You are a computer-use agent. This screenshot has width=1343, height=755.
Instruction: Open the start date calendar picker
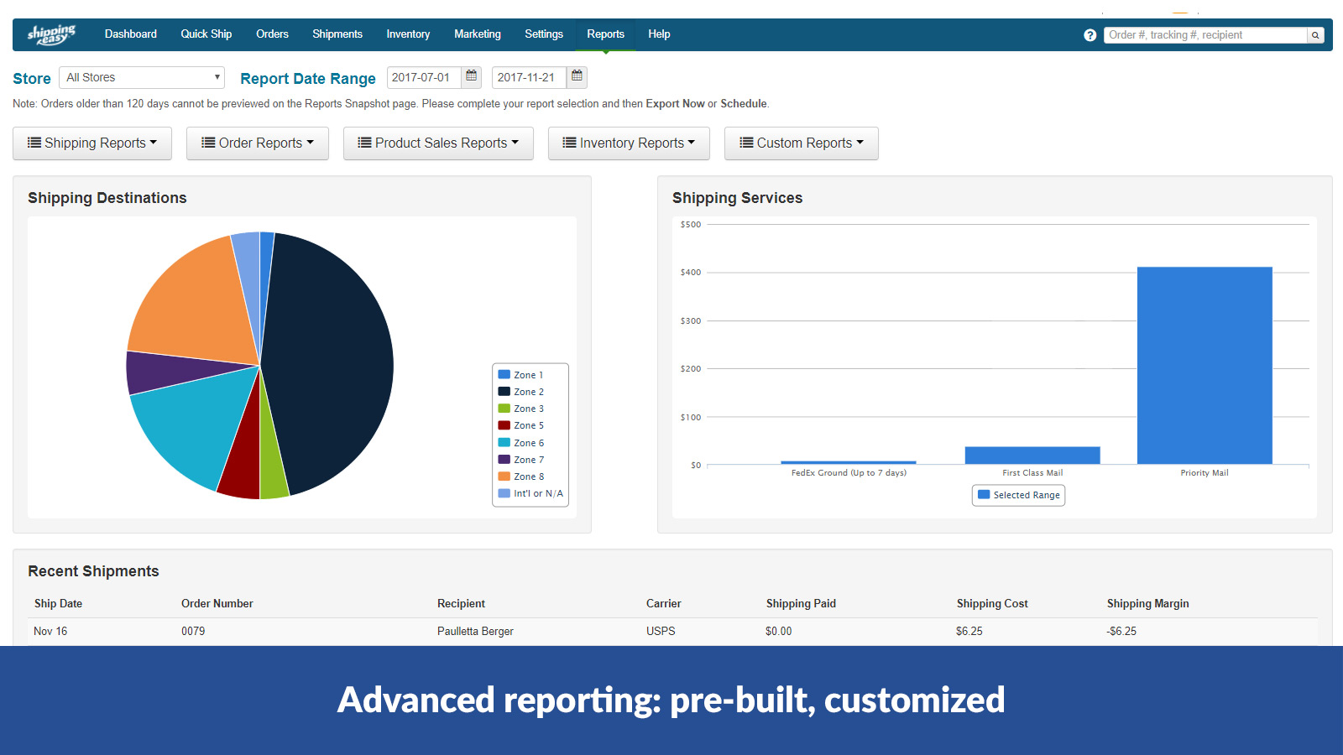472,77
